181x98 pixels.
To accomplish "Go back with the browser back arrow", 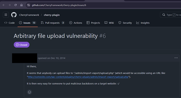I will [4, 5].
